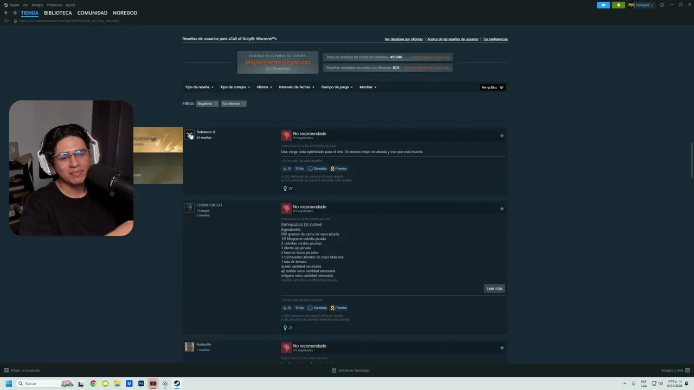Click Premiar on CHORO DIEGO's review
Screen dimensions: 694x390
339,308
